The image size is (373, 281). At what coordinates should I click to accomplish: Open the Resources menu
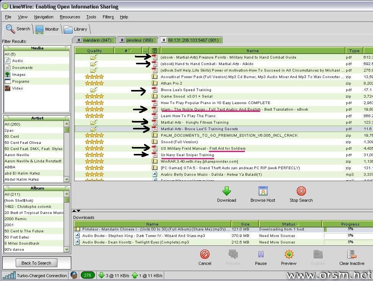click(x=70, y=17)
